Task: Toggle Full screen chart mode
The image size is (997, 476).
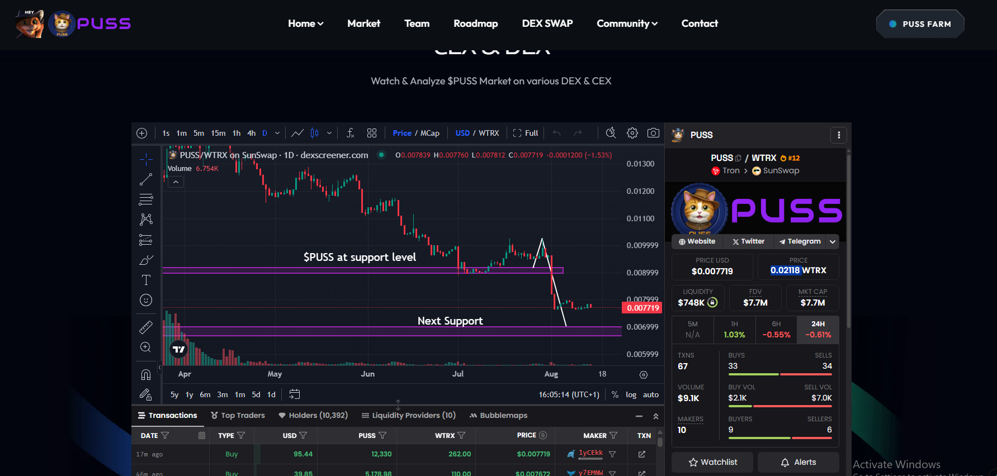Action: coord(526,133)
